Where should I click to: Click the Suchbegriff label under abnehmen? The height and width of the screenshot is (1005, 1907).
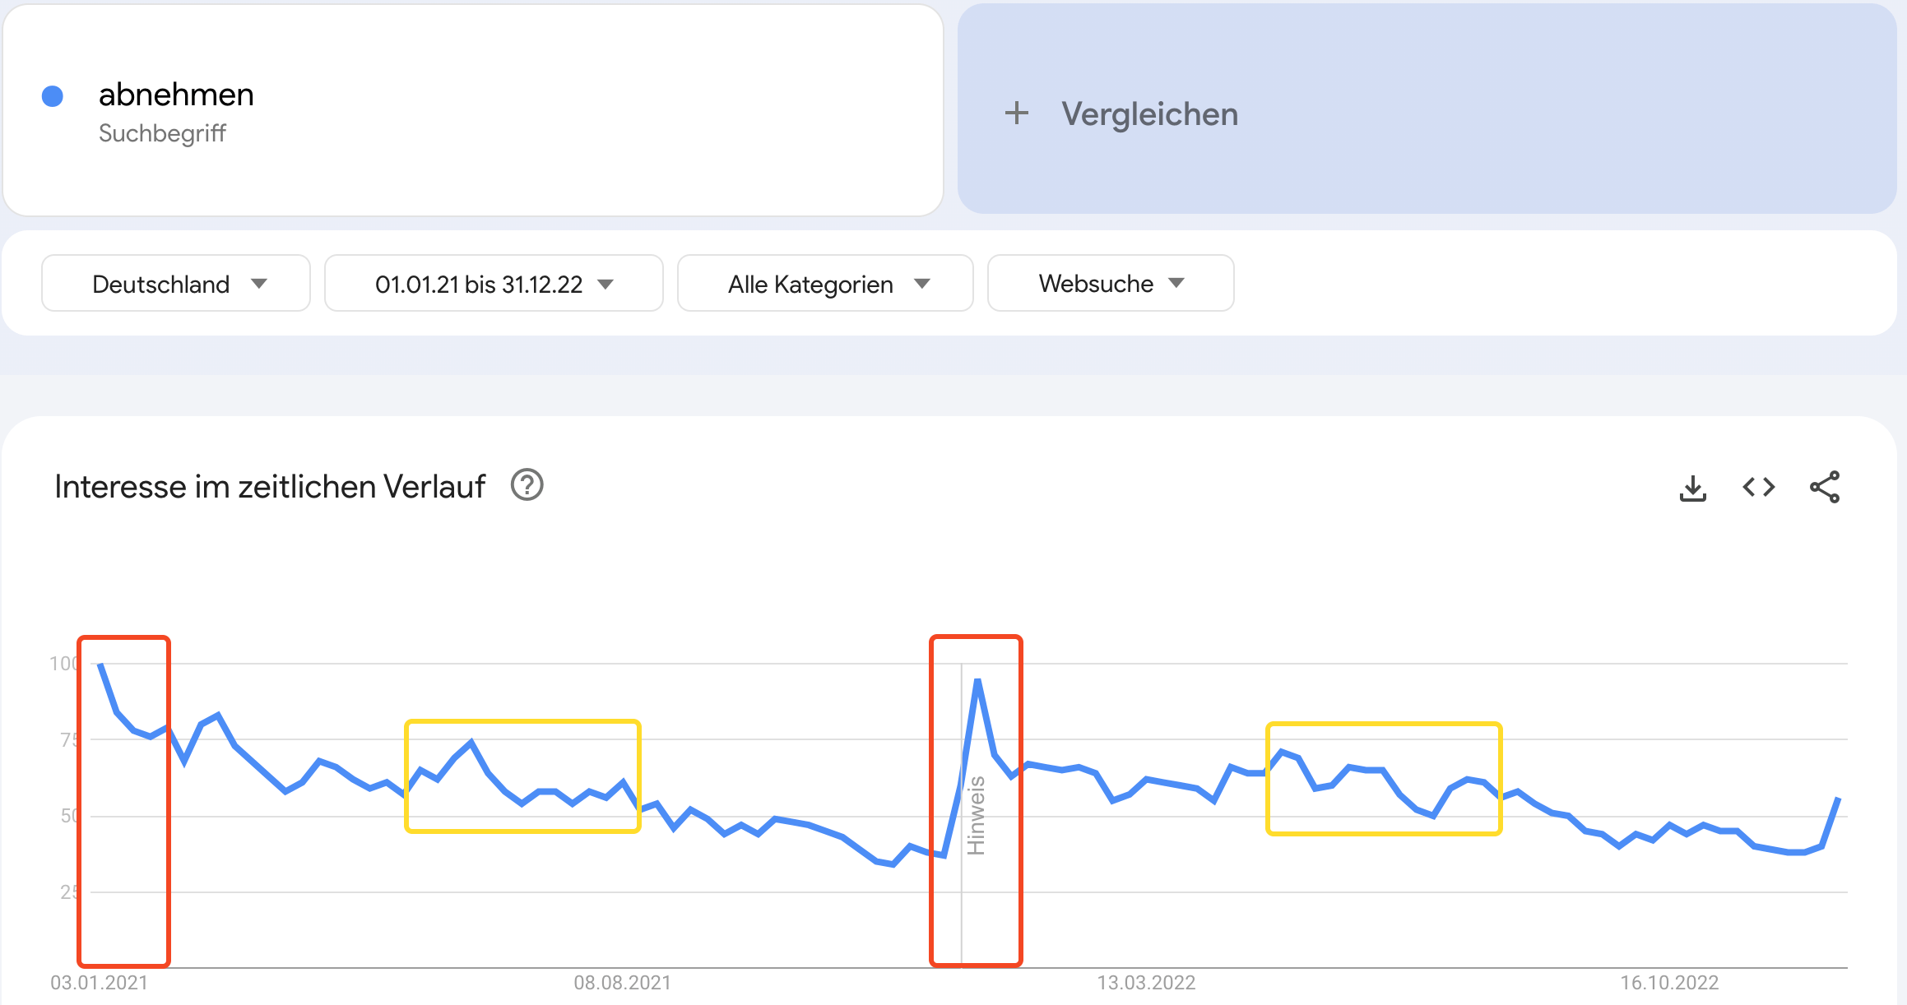pyautogui.click(x=162, y=133)
